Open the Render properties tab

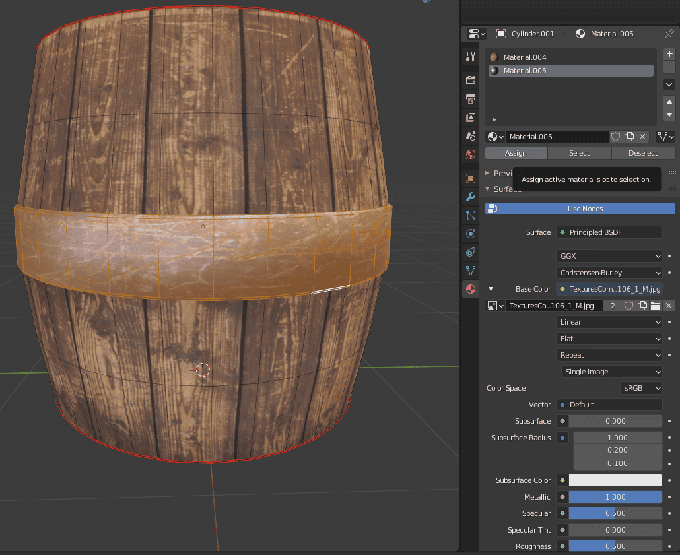pyautogui.click(x=470, y=80)
